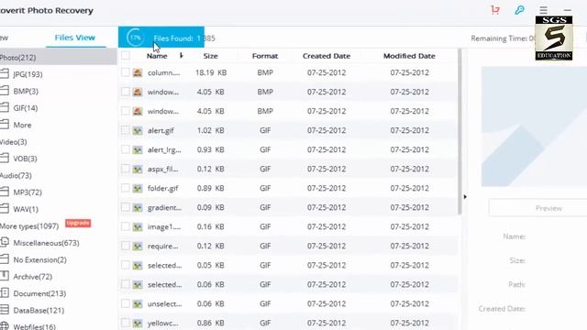Sort list by Format column header
Image resolution: width=587 pixels, height=330 pixels.
click(265, 56)
